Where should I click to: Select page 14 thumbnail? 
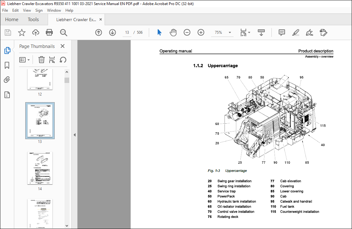[40, 168]
